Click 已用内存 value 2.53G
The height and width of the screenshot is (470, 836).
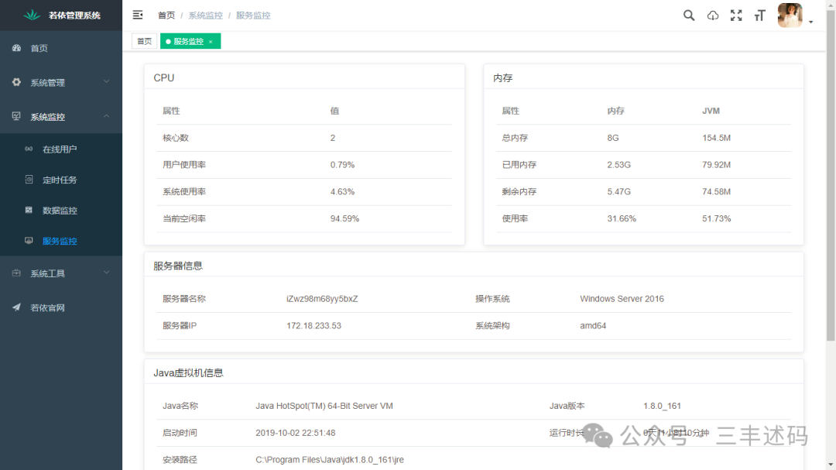pyautogui.click(x=619, y=165)
